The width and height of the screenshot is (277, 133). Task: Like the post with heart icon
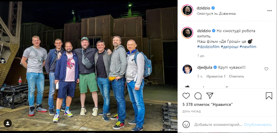(x=186, y=96)
